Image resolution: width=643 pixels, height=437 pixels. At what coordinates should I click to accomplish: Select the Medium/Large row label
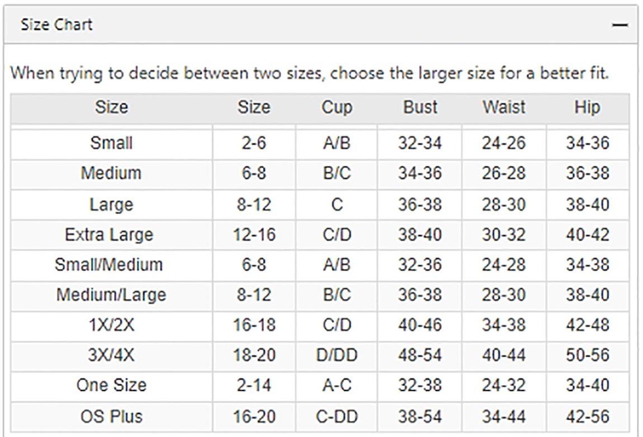point(111,295)
